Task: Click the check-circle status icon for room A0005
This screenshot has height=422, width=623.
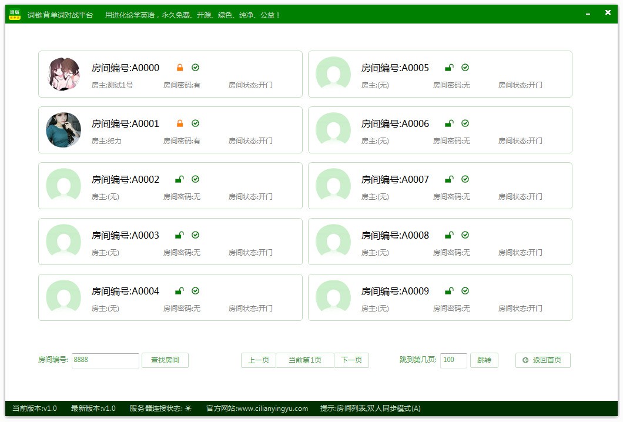Action: click(465, 68)
